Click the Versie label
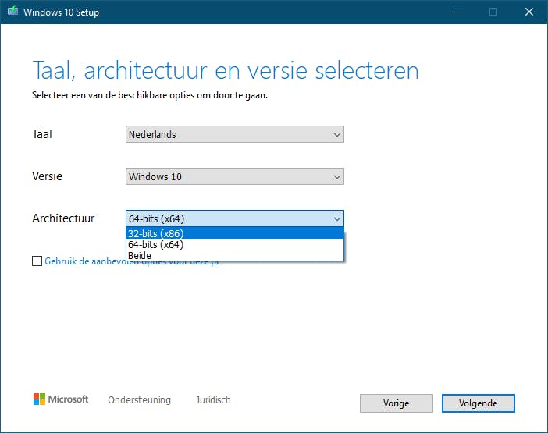The height and width of the screenshot is (433, 548). [x=47, y=176]
